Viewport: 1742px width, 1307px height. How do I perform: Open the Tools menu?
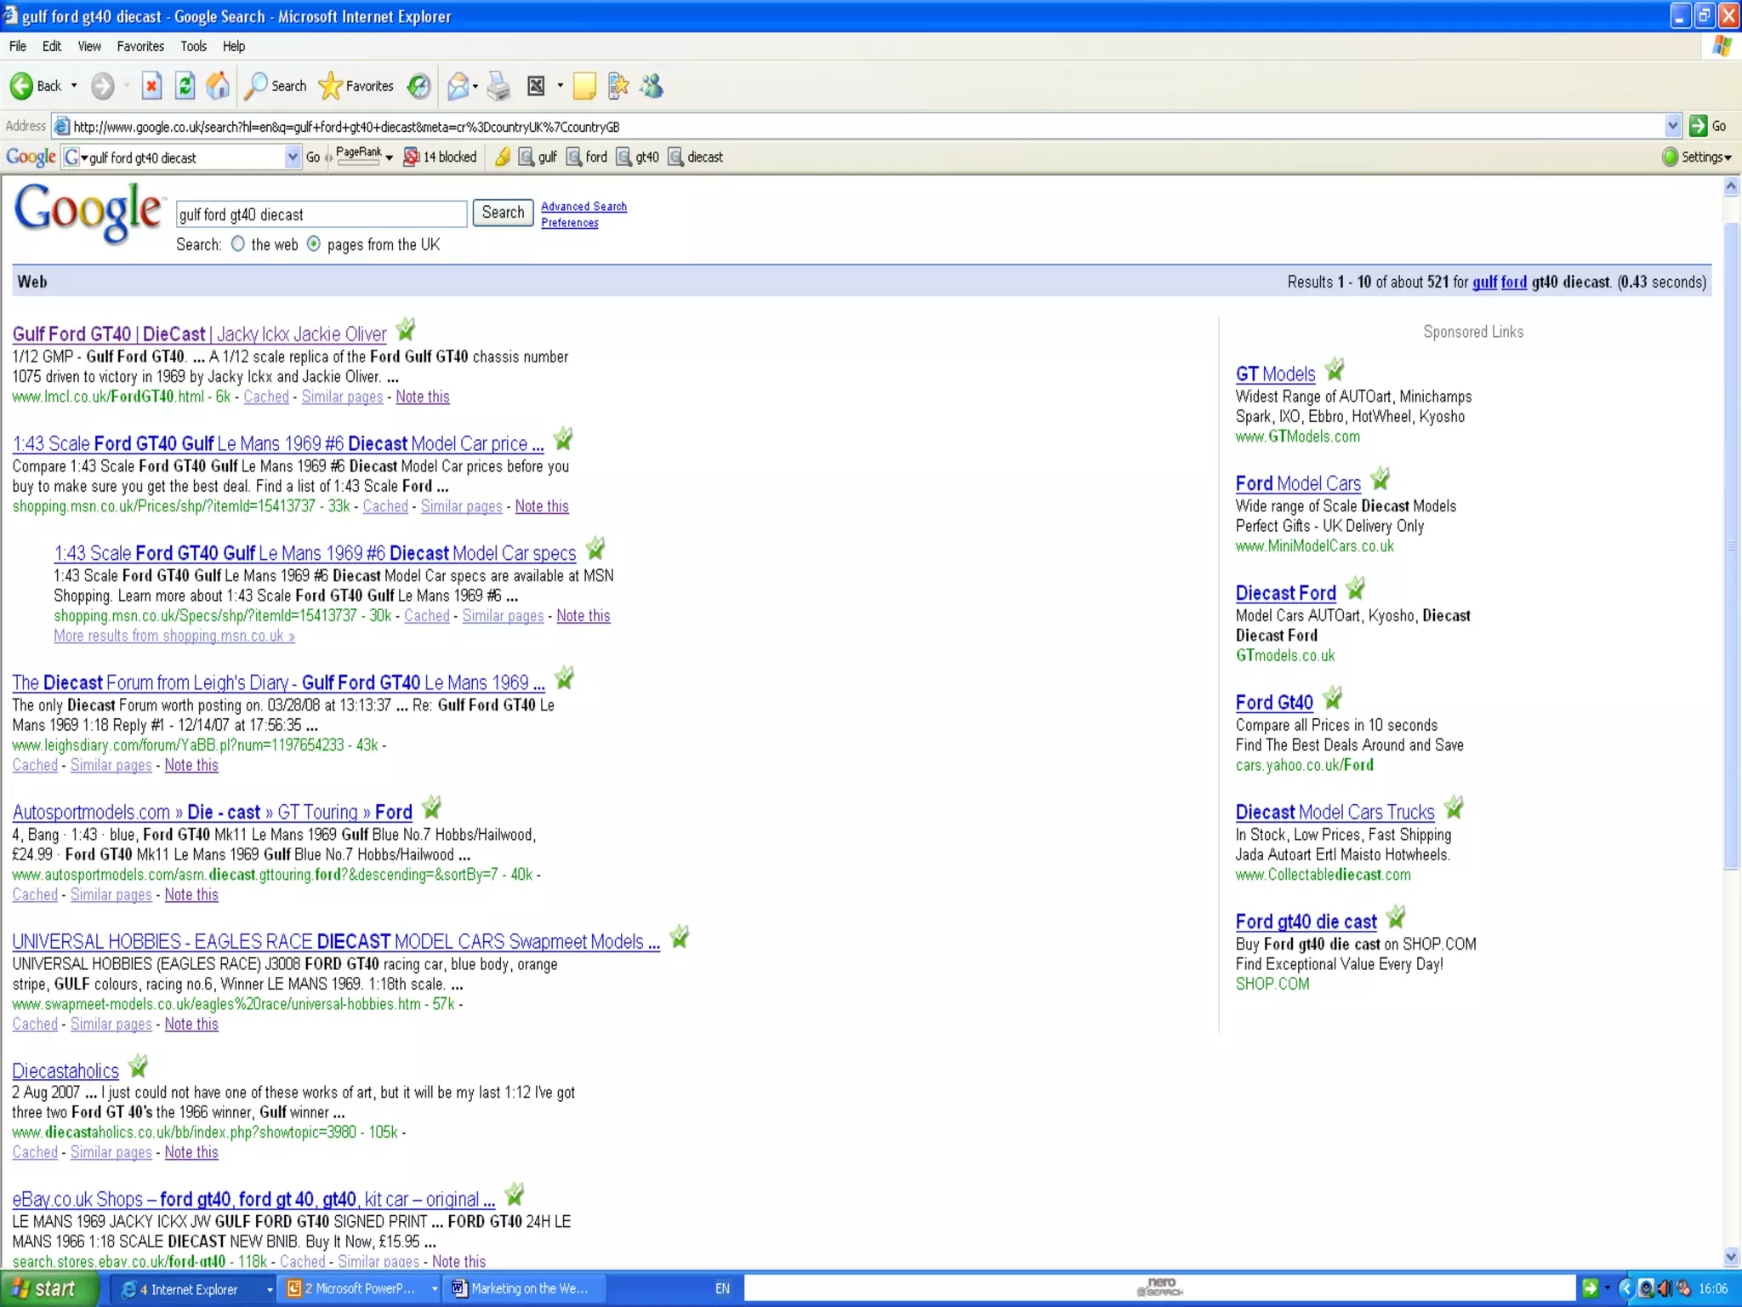[x=193, y=46]
